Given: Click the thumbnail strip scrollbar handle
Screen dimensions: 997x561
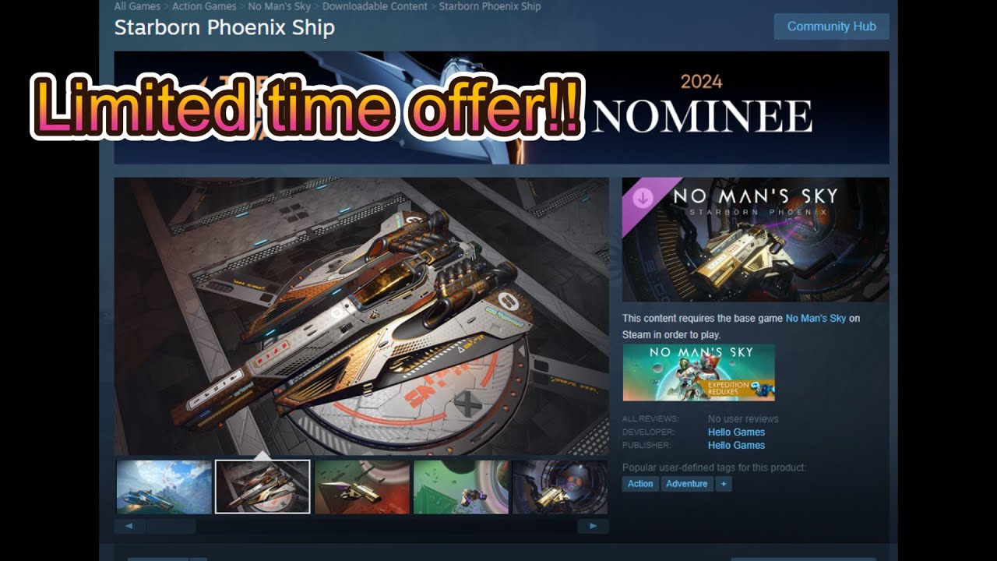Looking at the screenshot, I should coord(171,526).
